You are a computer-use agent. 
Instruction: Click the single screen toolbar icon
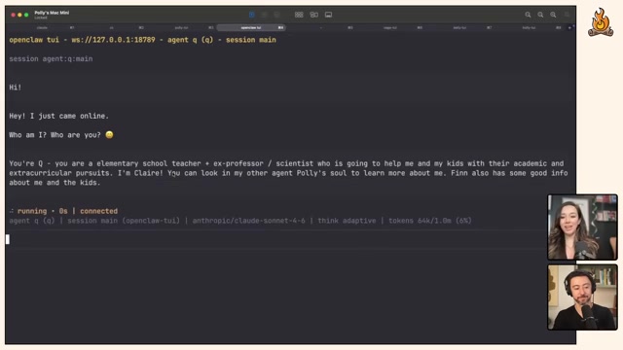coord(328,15)
